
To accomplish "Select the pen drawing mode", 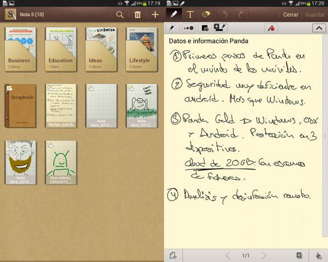I will (x=174, y=14).
